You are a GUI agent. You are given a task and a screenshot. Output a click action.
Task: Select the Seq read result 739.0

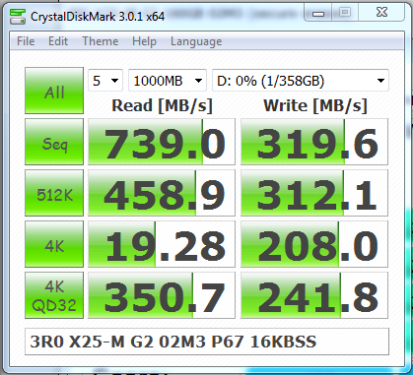tap(162, 142)
